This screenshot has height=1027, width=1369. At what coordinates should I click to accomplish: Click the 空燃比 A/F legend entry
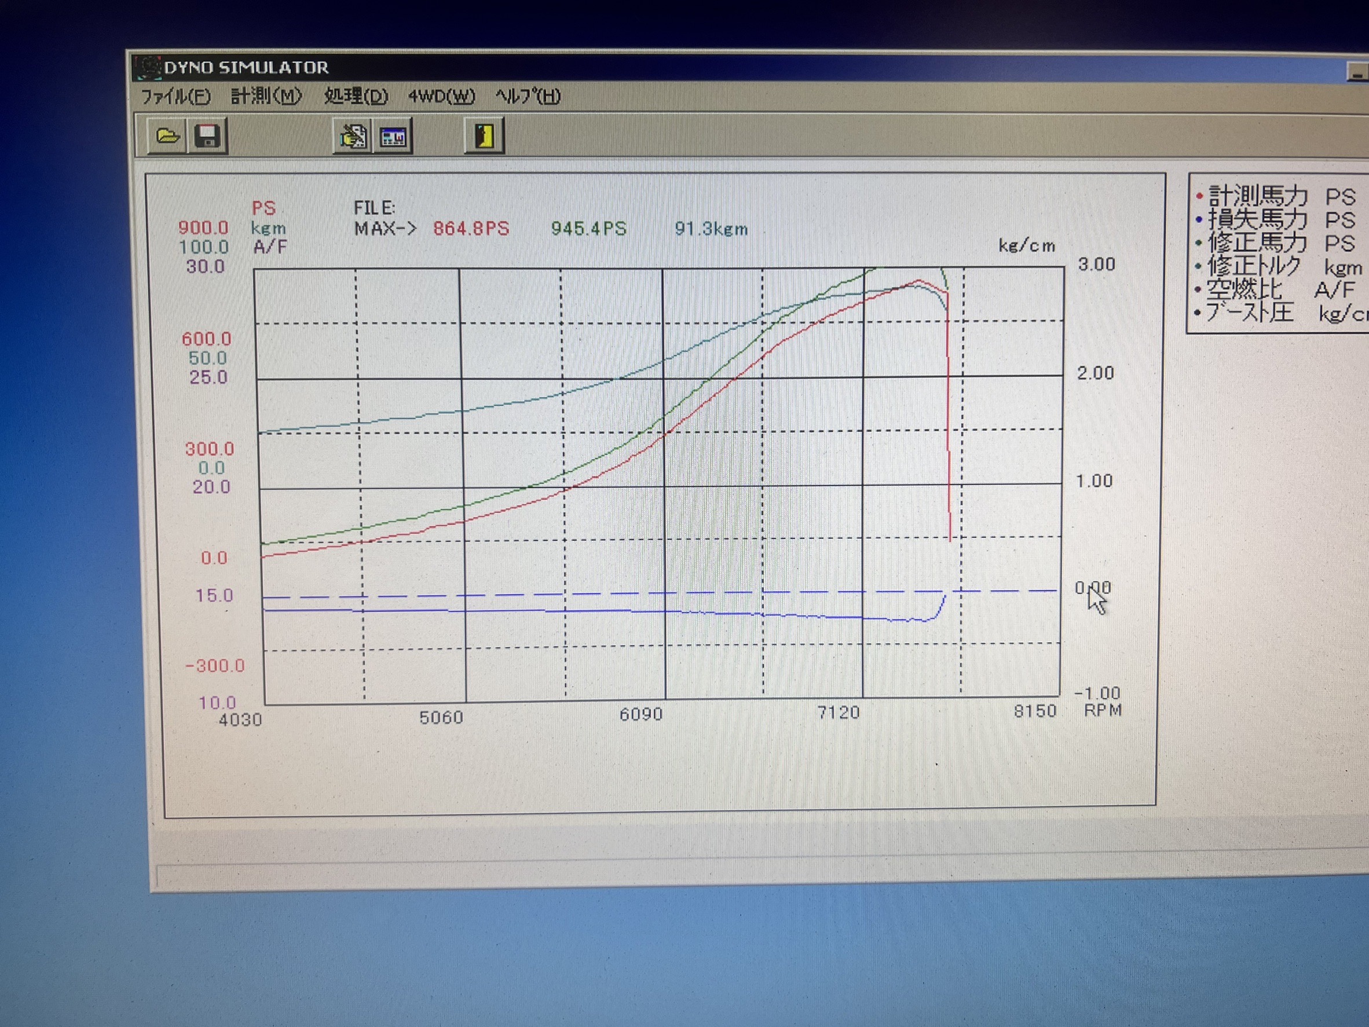[x=1276, y=289]
